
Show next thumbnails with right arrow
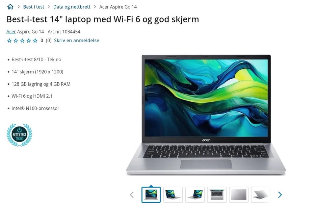tap(280, 195)
